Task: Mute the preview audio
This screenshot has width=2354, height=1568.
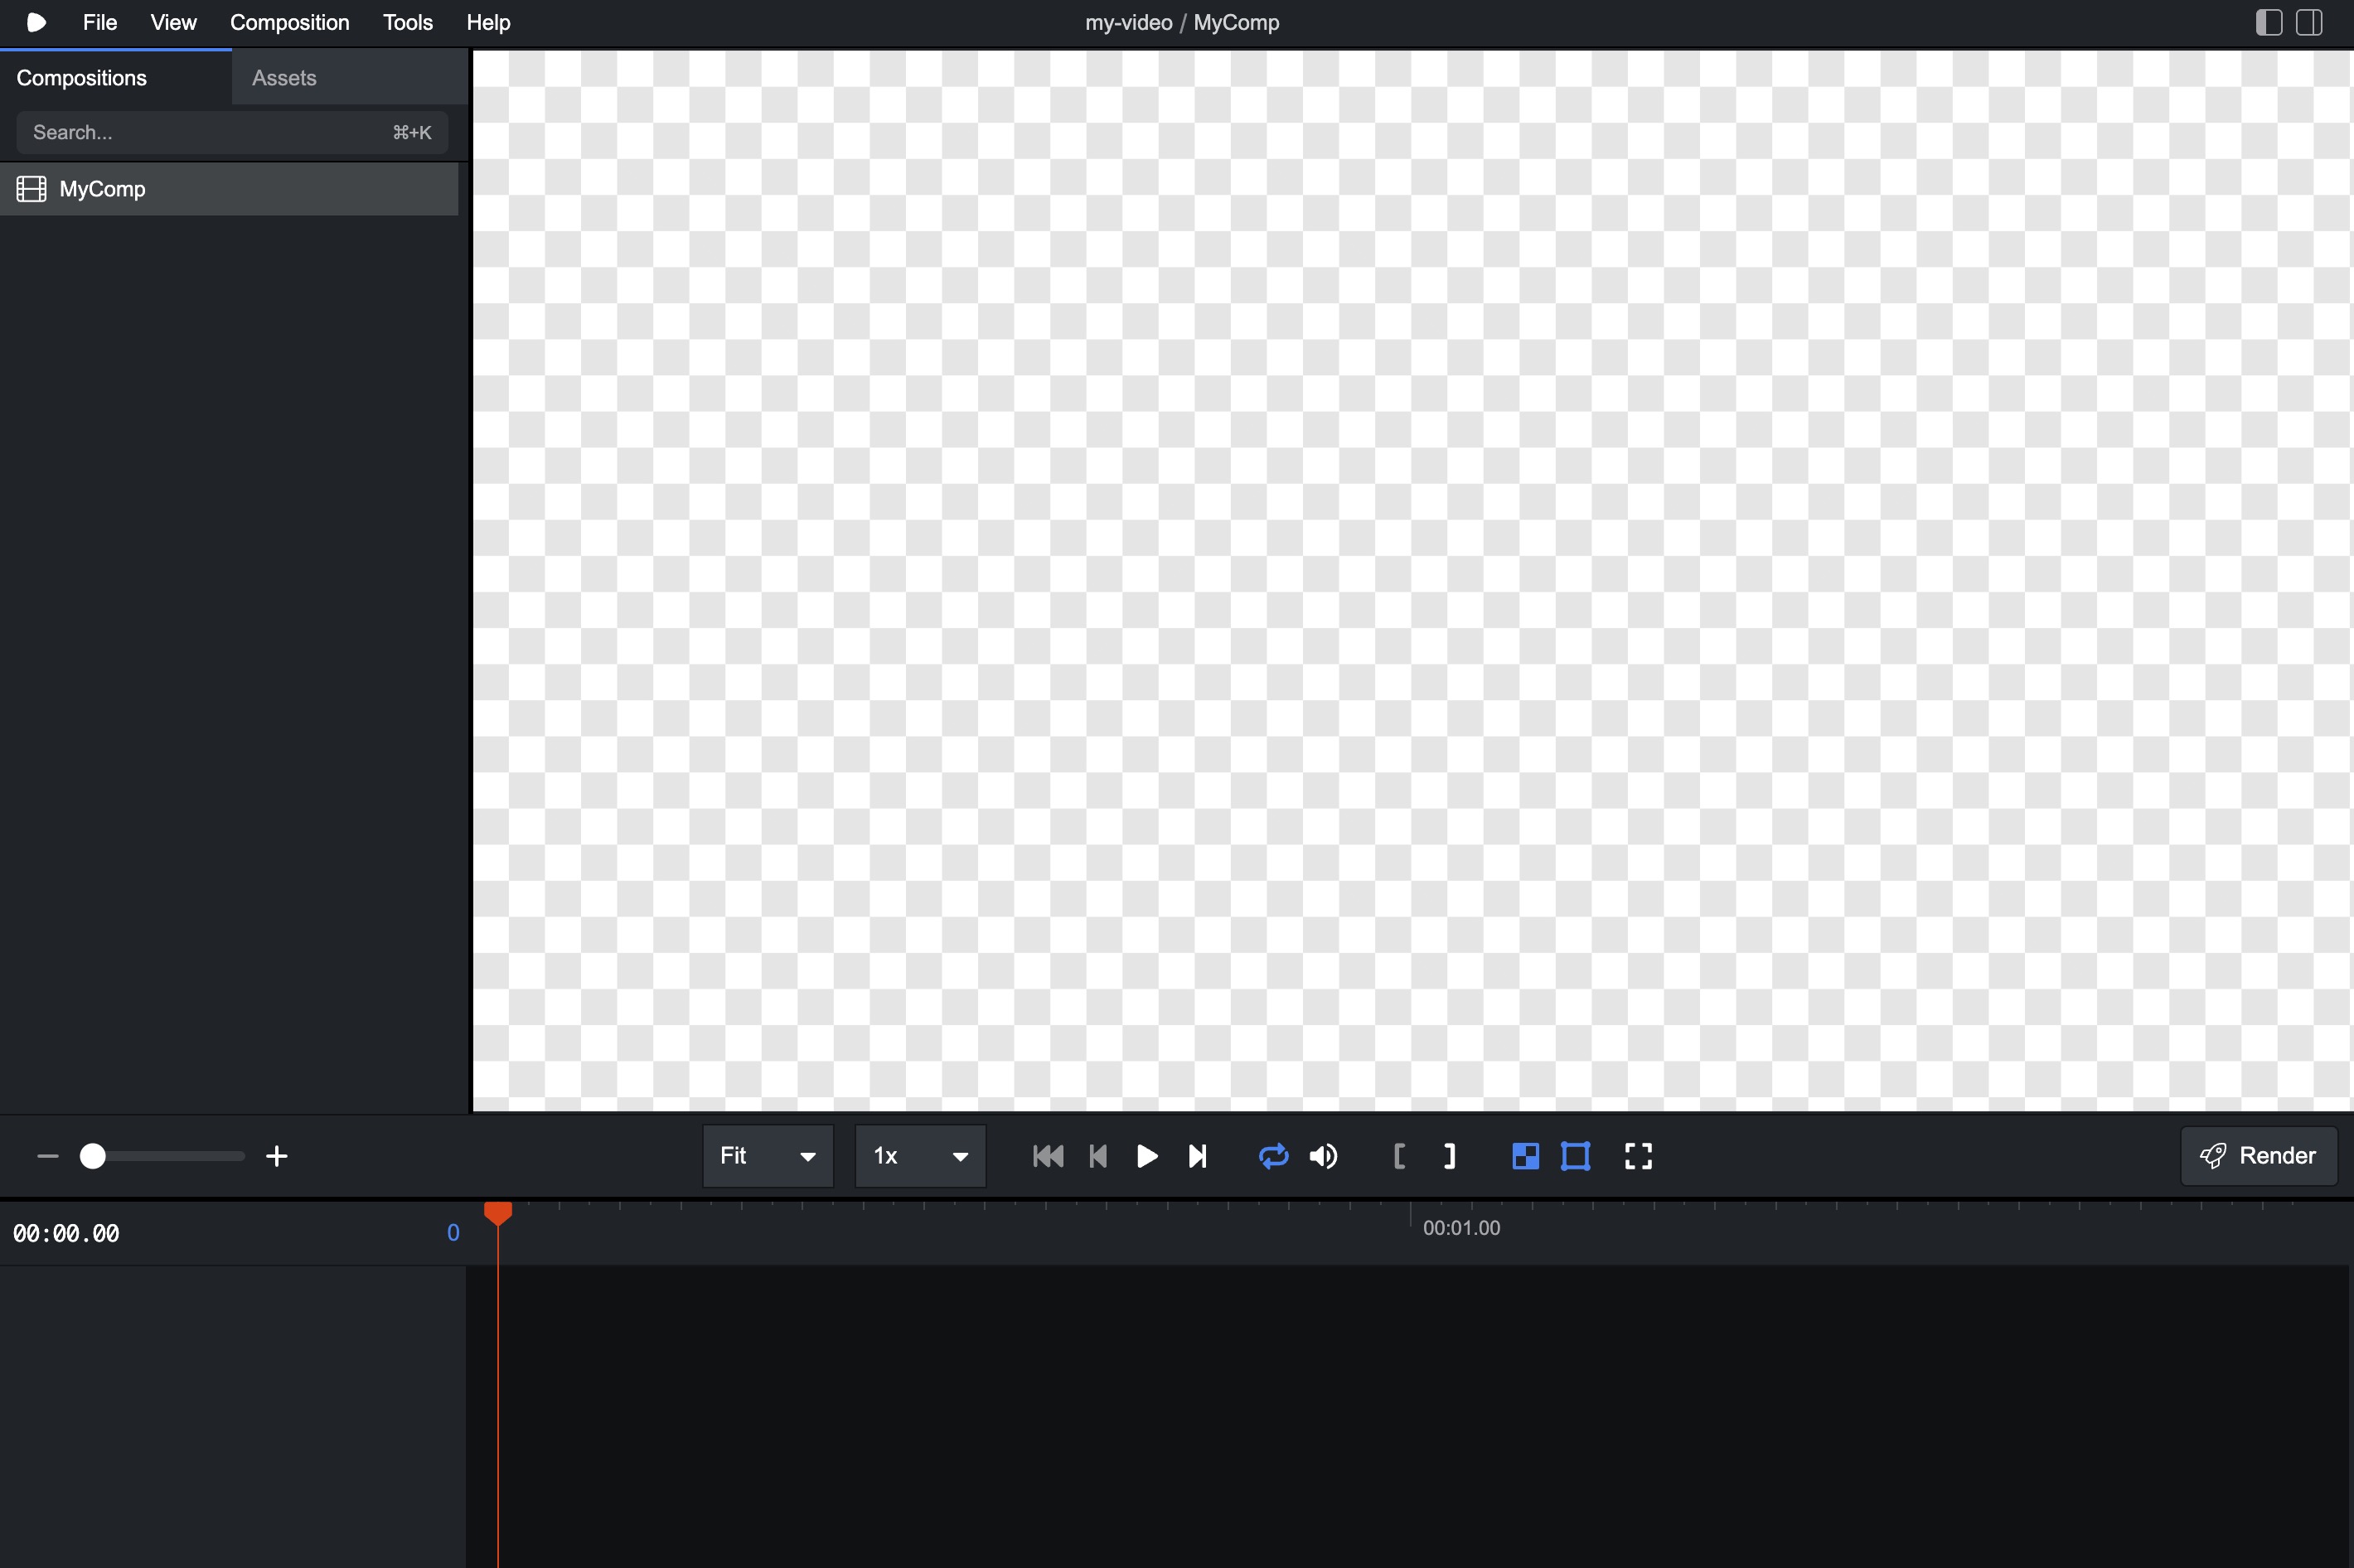Action: 1323,1156
